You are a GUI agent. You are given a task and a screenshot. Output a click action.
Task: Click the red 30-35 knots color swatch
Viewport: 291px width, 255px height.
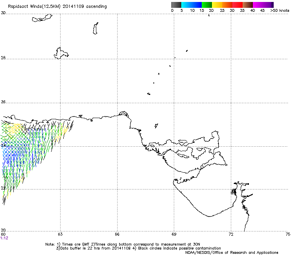click(238, 5)
